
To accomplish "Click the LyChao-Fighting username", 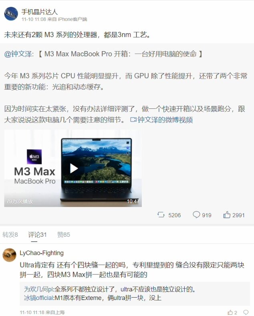I will tap(42, 253).
